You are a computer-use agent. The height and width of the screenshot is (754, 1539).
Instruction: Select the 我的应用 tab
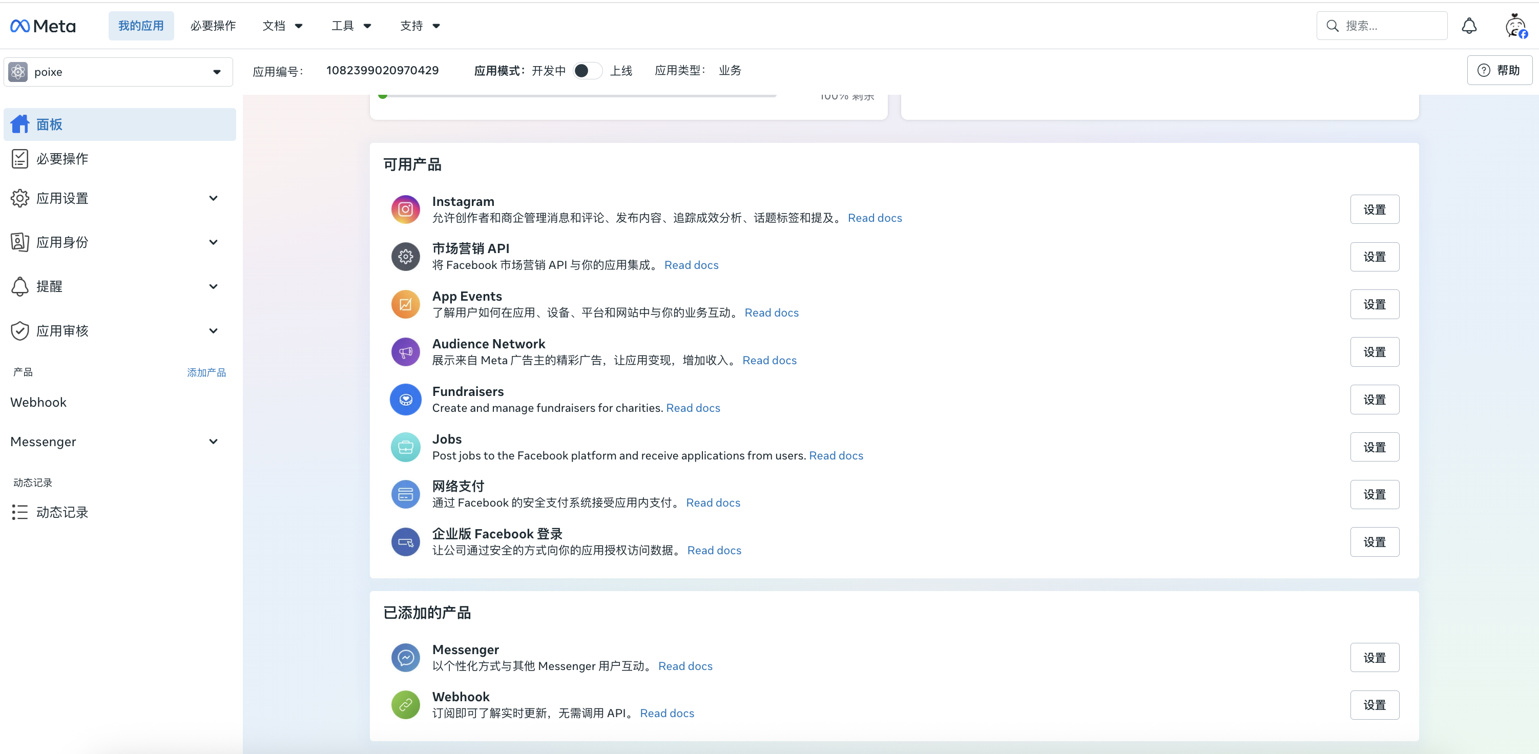point(141,26)
